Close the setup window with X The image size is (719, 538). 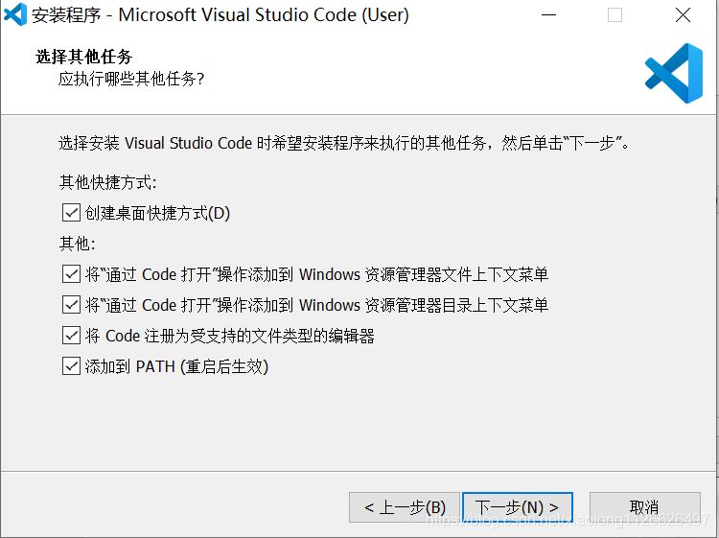682,15
